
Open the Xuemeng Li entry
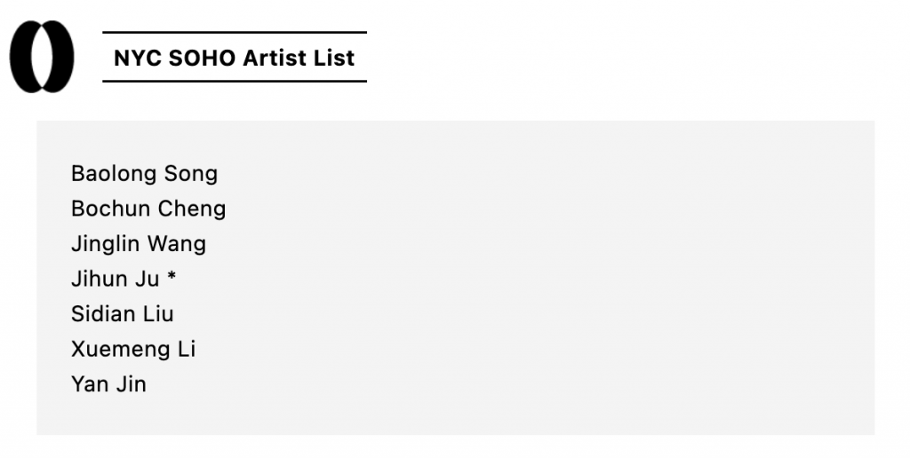point(132,349)
